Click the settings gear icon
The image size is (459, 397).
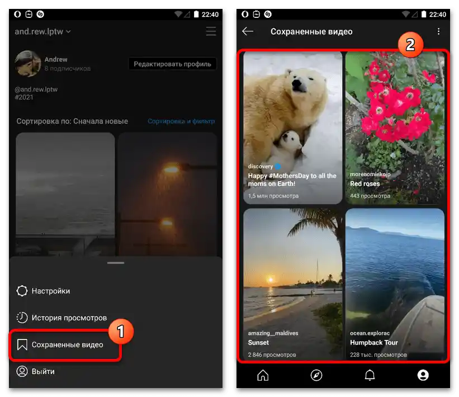click(22, 291)
